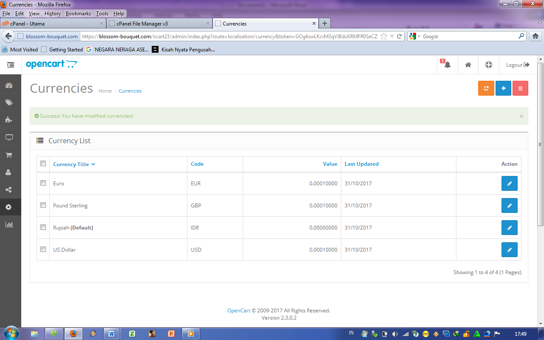Open the File menu
The height and width of the screenshot is (340, 544).
click(x=6, y=14)
